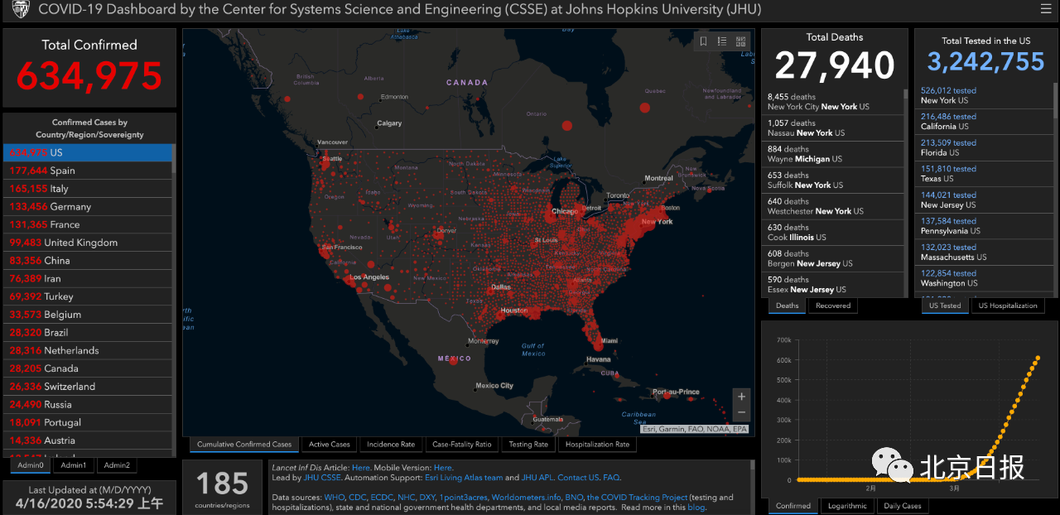This screenshot has height=515, width=1060.
Task: Switch to Admin2 level list
Action: [116, 465]
